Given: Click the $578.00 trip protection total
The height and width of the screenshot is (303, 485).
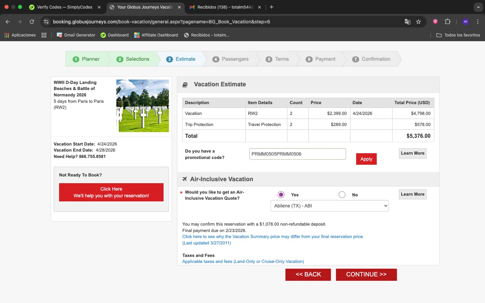Looking at the screenshot, I should 423,124.
